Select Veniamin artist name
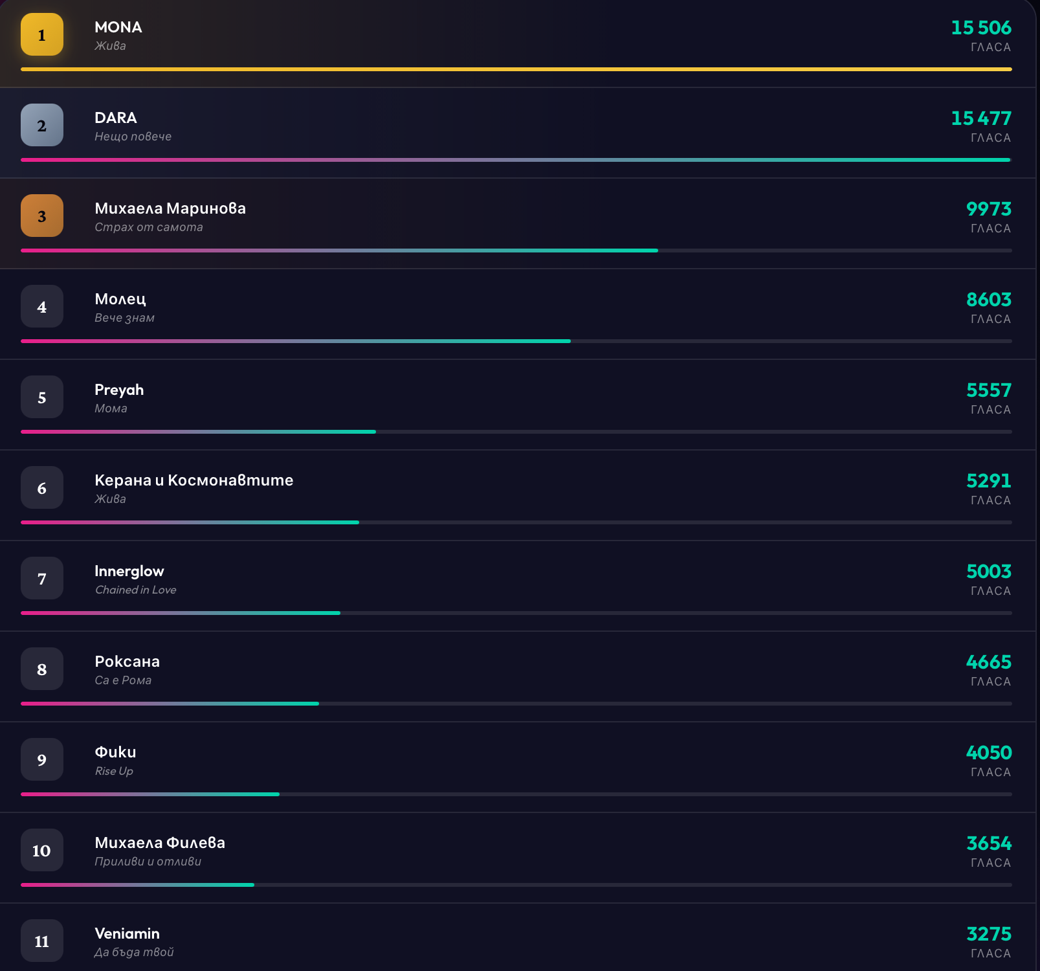 [127, 933]
